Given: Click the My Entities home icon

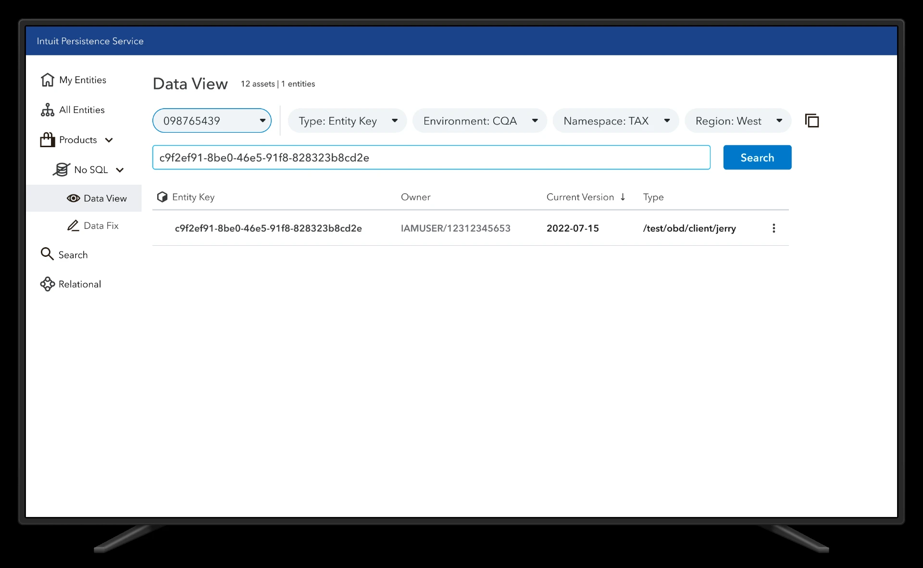Looking at the screenshot, I should coord(48,80).
